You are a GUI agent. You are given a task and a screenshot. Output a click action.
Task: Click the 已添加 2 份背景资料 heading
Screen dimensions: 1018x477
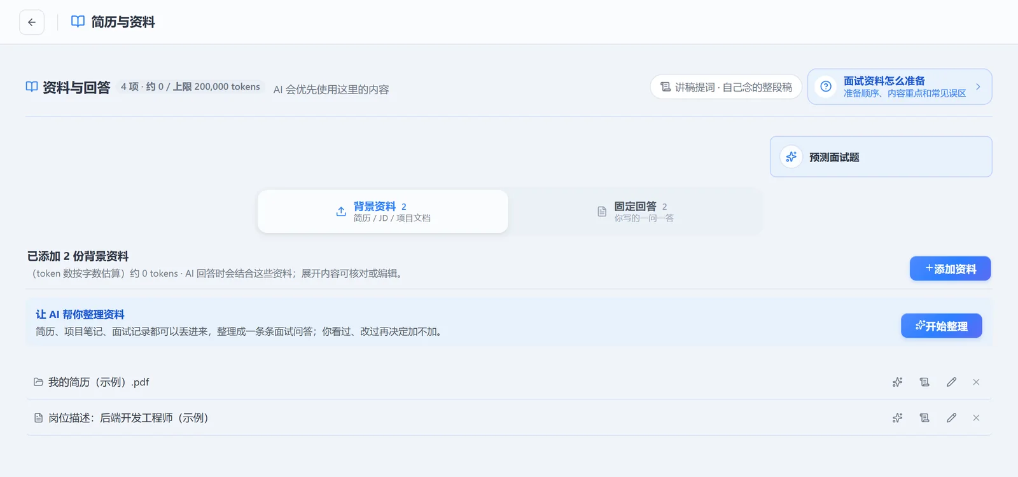pos(78,256)
